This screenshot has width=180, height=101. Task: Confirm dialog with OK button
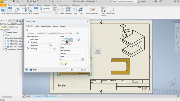pos(72,70)
